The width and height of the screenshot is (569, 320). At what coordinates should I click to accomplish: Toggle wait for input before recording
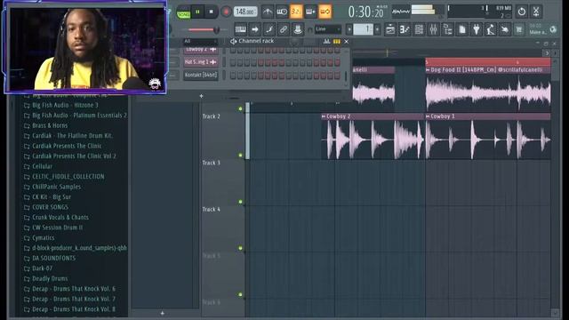(282, 12)
